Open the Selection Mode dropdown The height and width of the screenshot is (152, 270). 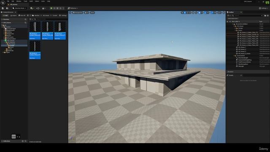coord(19,8)
